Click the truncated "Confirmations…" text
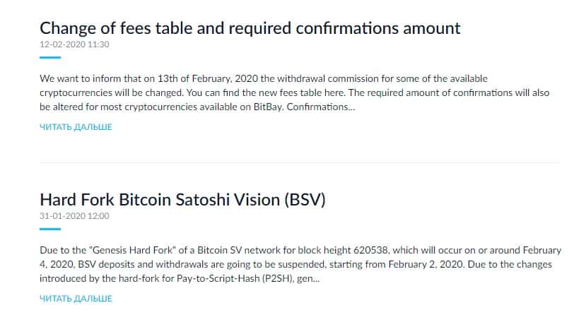Screen dimensions: 574x310 coord(322,107)
